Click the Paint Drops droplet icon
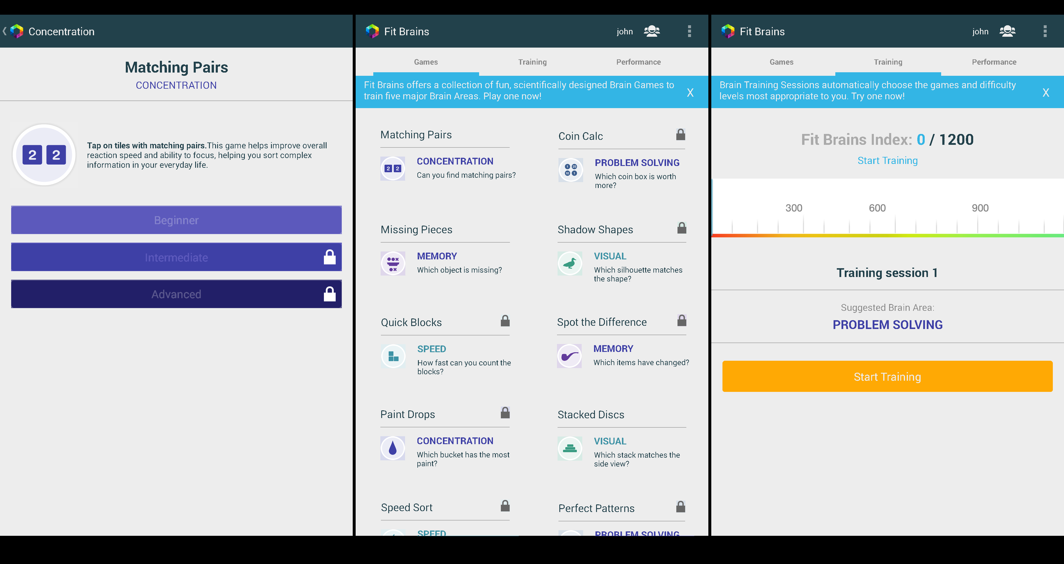 (393, 448)
